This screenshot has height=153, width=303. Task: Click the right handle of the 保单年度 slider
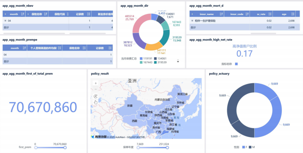pos(167,148)
